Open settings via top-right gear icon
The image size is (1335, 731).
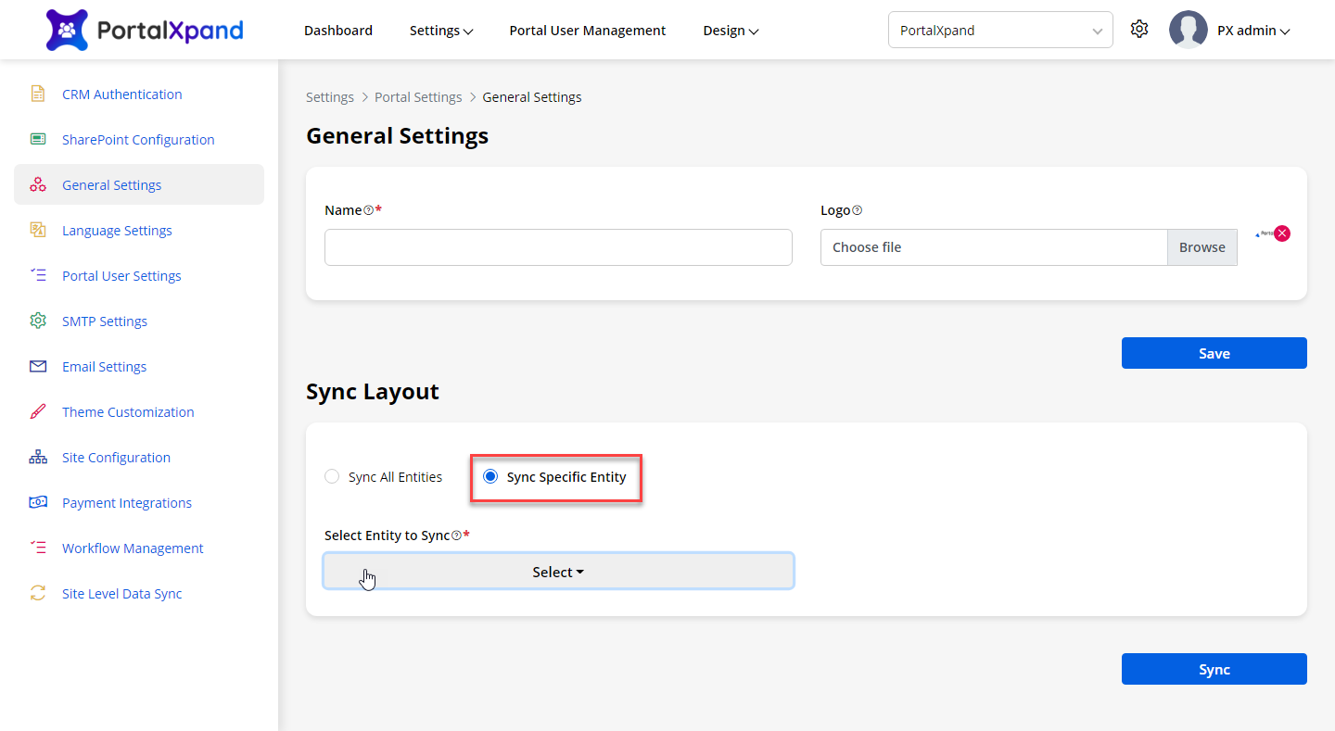click(x=1139, y=30)
